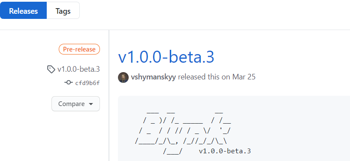
Task: Click the commit icon next to cfd9b6f
Action: [68, 82]
